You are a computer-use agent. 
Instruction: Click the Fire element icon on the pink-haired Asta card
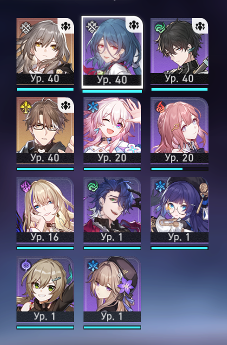pyautogui.click(x=160, y=107)
